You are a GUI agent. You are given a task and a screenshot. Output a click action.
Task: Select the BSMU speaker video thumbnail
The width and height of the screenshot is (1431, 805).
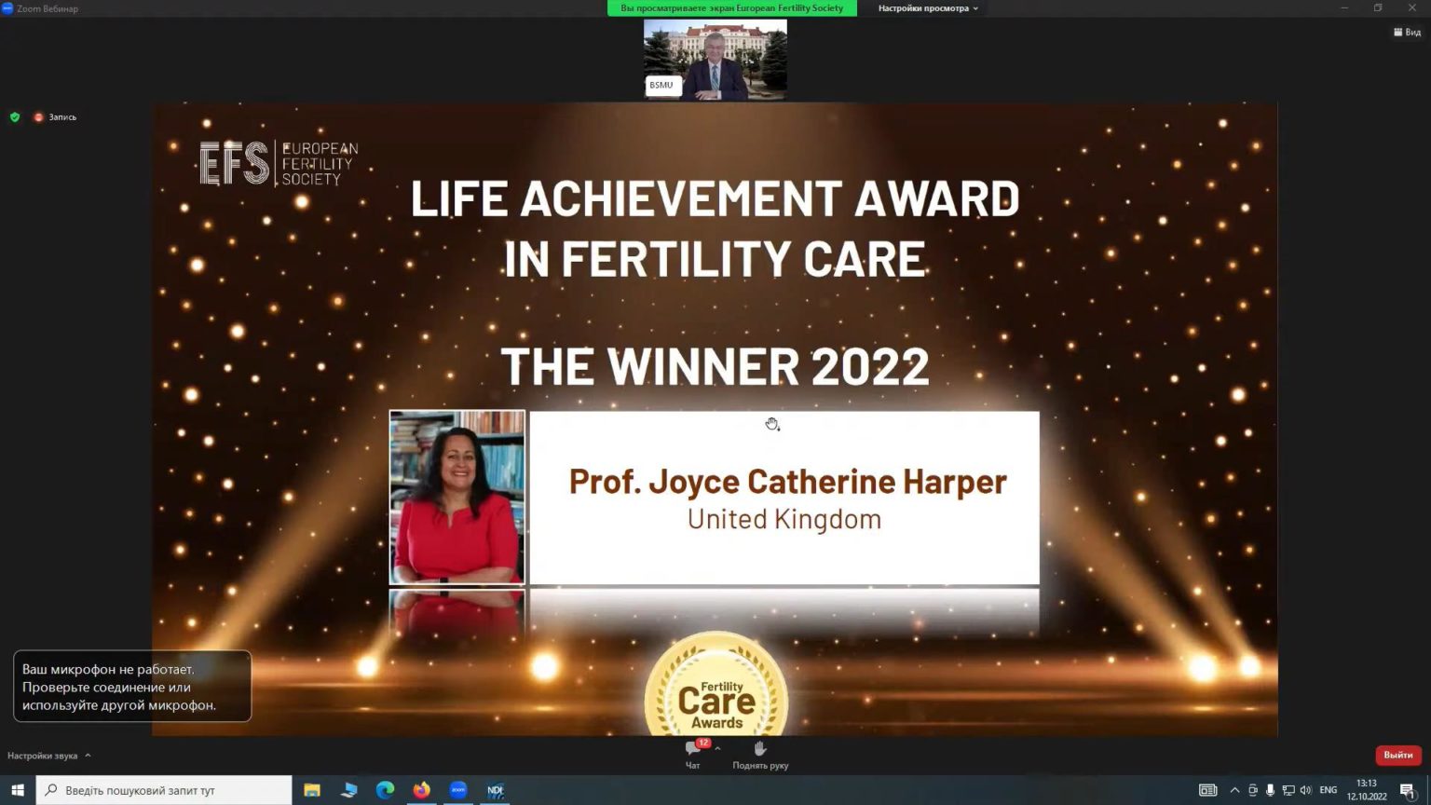tap(715, 59)
